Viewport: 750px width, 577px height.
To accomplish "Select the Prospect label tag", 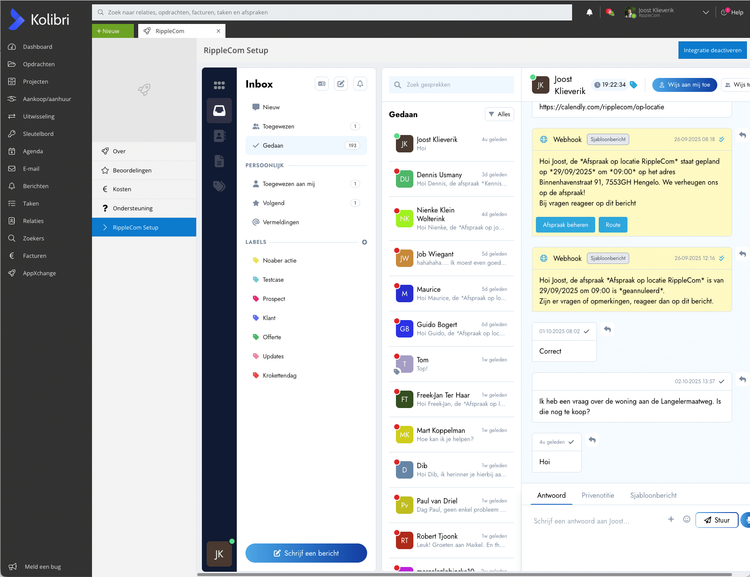I will point(273,299).
